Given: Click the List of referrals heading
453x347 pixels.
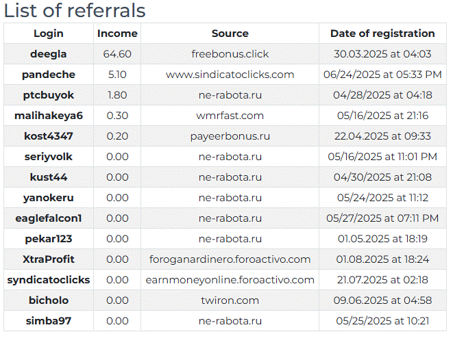Looking at the screenshot, I should point(75,10).
